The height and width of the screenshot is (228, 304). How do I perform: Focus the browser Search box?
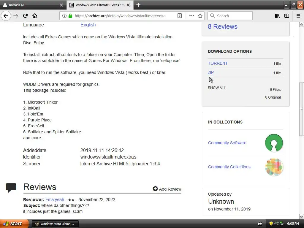tap(230, 16)
